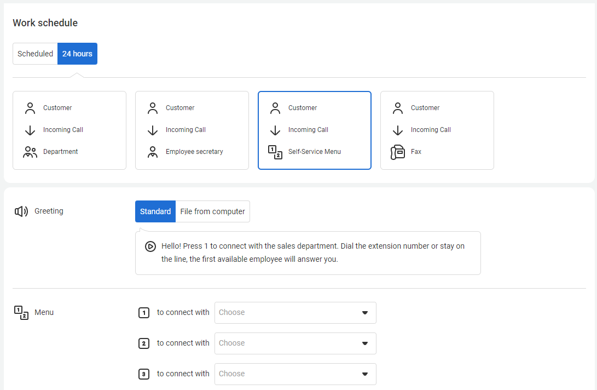Select the 24 hours schedule option

click(77, 54)
